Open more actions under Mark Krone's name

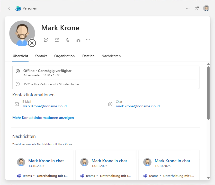[88, 40]
